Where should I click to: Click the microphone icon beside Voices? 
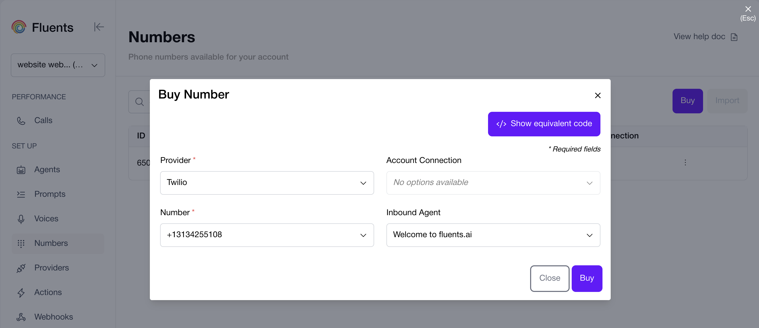pos(21,219)
